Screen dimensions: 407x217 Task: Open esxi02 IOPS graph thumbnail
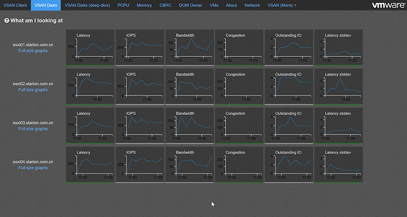pos(140,86)
